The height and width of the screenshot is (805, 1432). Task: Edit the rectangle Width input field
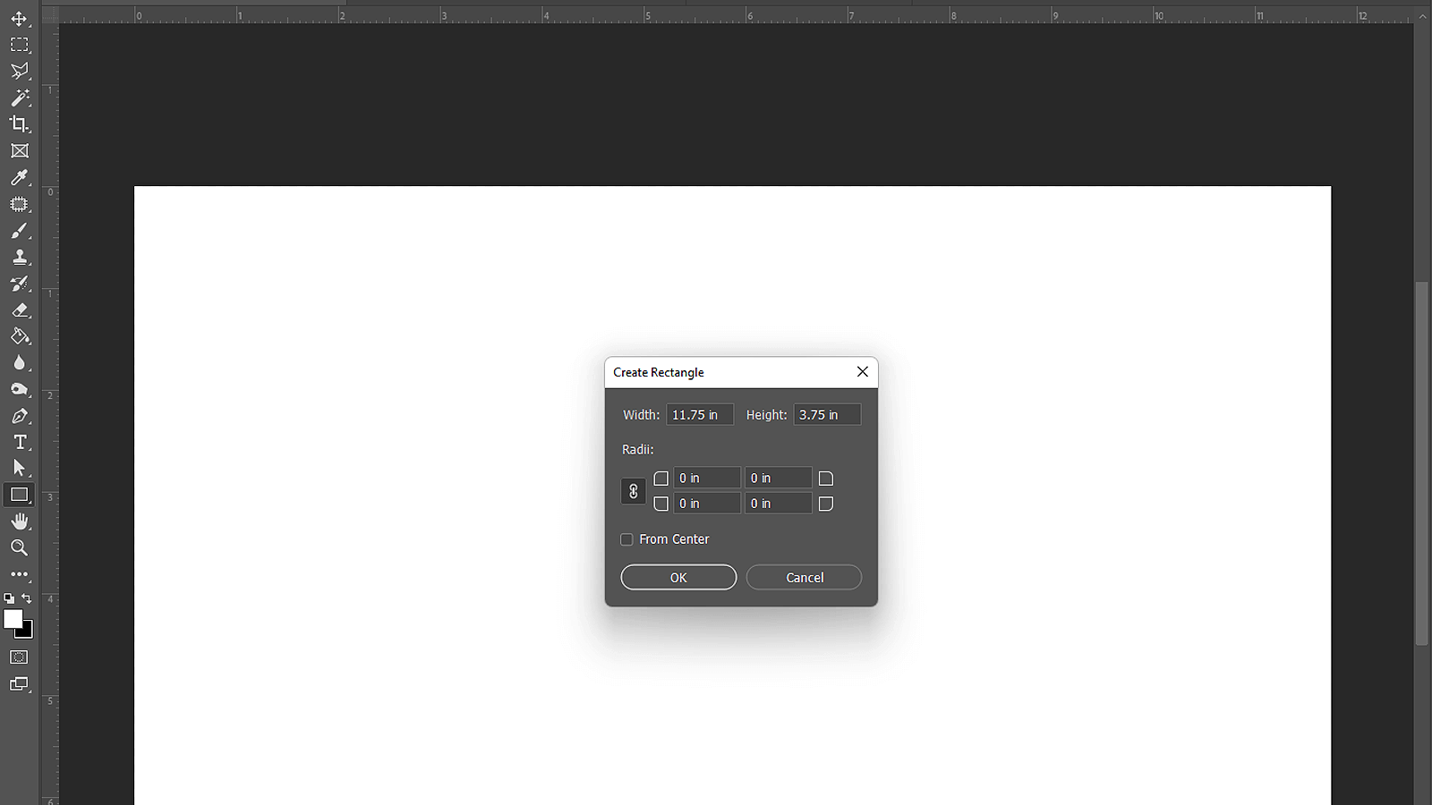click(x=700, y=414)
